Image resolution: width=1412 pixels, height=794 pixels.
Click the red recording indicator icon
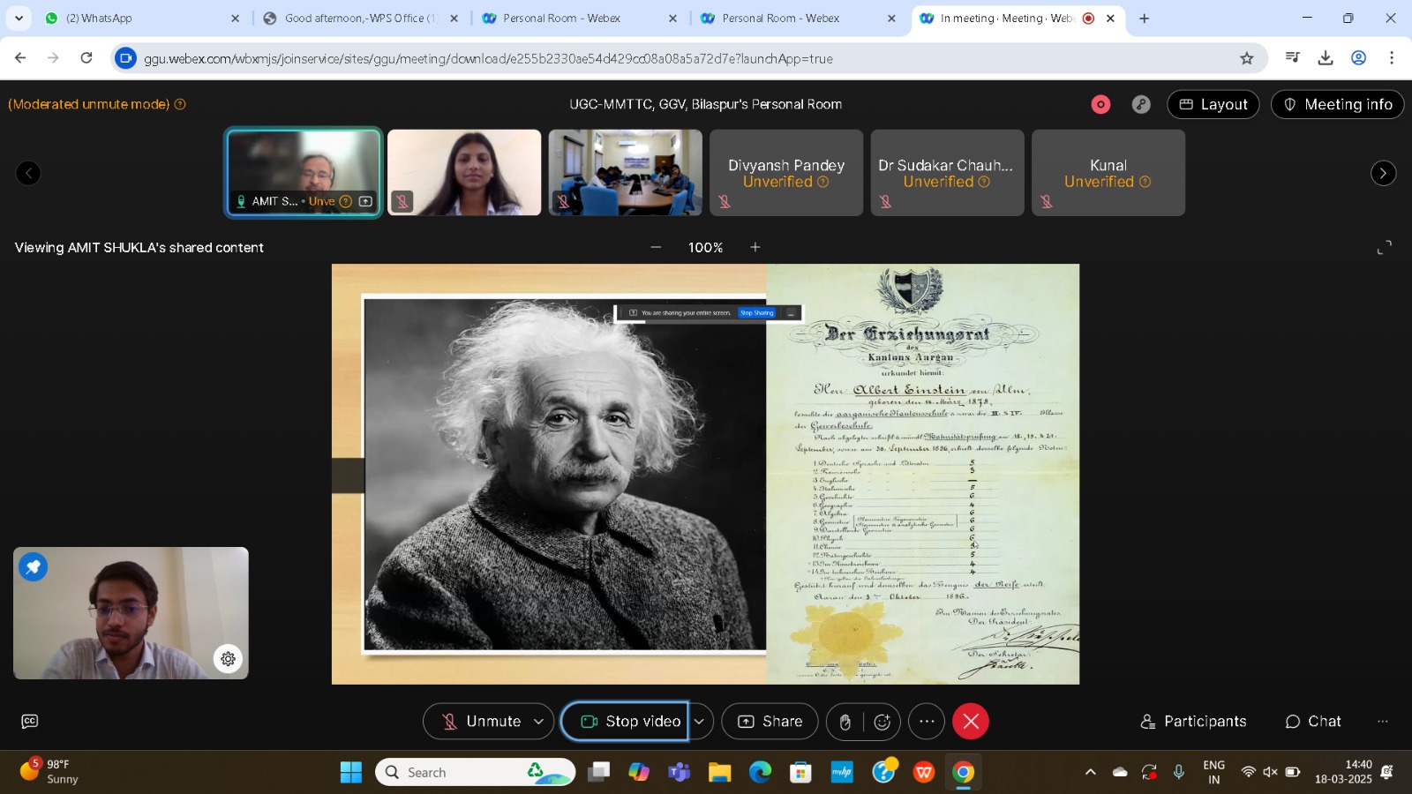[x=1100, y=104]
